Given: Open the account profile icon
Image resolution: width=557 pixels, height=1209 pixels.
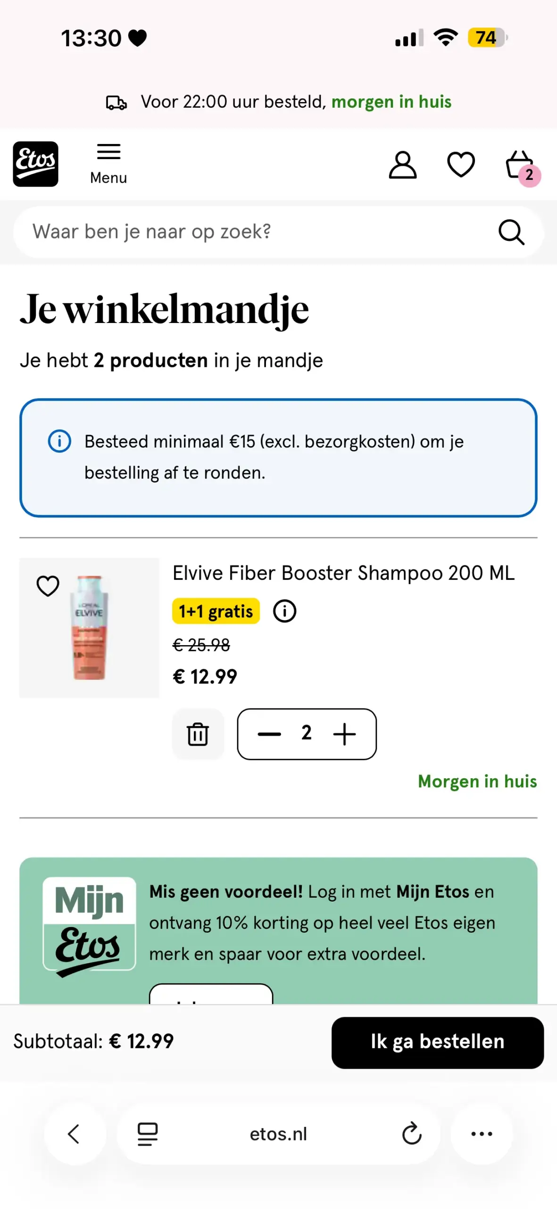Looking at the screenshot, I should [x=402, y=165].
